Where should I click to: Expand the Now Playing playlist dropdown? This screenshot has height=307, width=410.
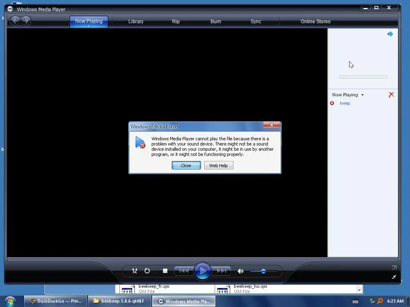[x=362, y=95]
